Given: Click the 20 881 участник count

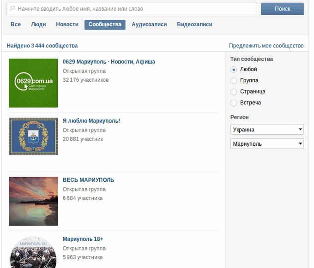Looking at the screenshot, I should tap(83, 139).
